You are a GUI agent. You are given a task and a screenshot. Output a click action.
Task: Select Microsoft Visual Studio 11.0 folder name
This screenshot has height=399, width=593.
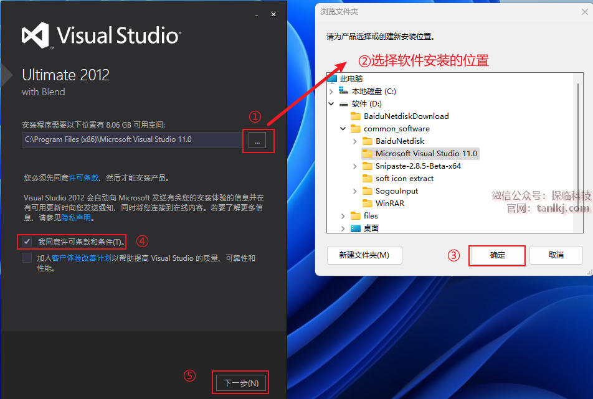pyautogui.click(x=426, y=154)
